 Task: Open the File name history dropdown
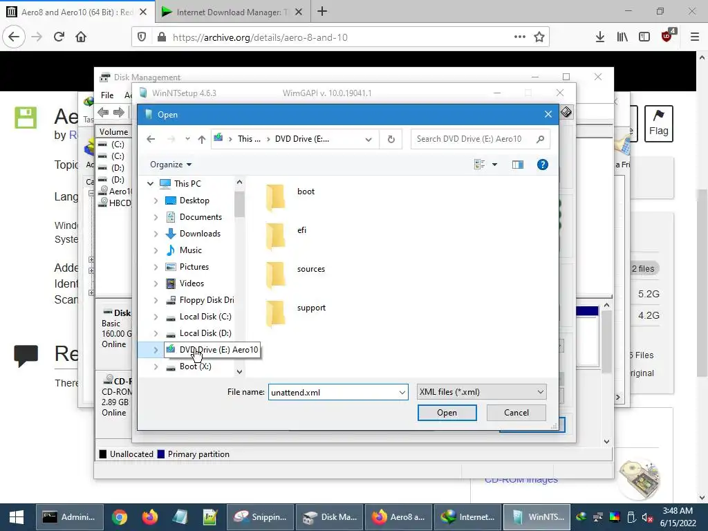[402, 393]
